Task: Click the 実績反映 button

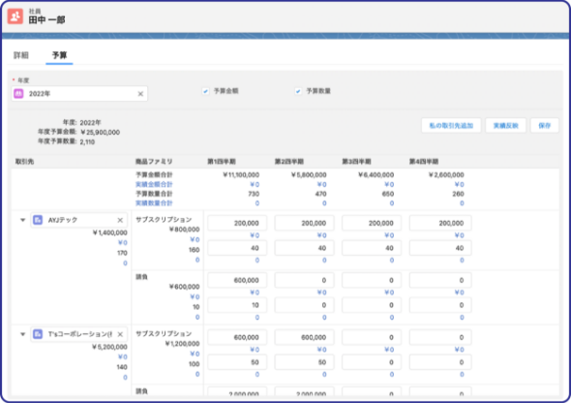Action: pos(505,125)
